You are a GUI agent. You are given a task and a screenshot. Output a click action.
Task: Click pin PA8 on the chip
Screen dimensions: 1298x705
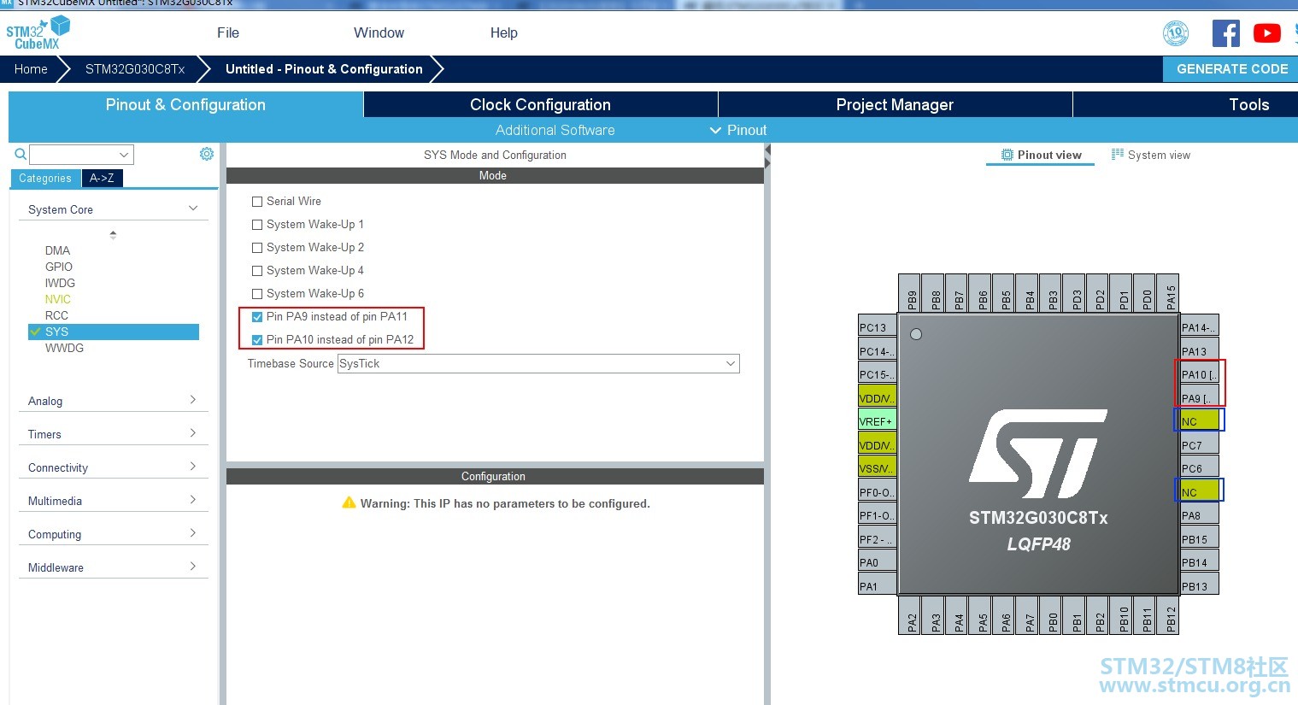[x=1200, y=515]
